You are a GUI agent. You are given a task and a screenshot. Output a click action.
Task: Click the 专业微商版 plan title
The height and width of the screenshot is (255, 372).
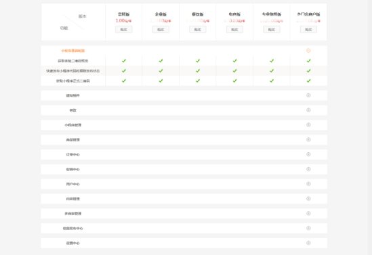[272, 14]
